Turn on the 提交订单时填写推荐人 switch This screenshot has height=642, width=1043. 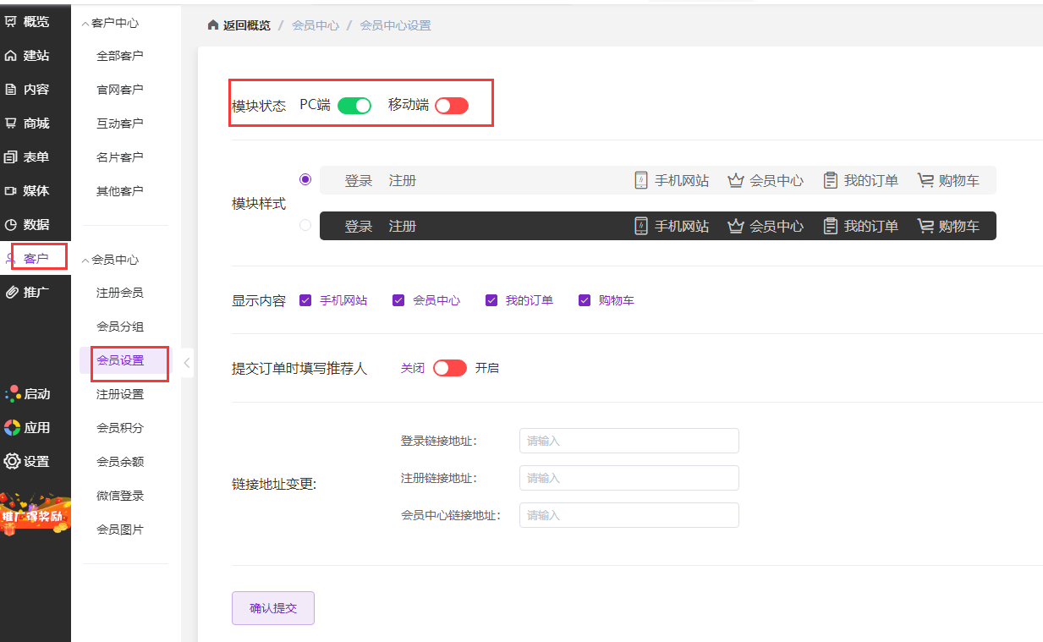[x=449, y=368]
